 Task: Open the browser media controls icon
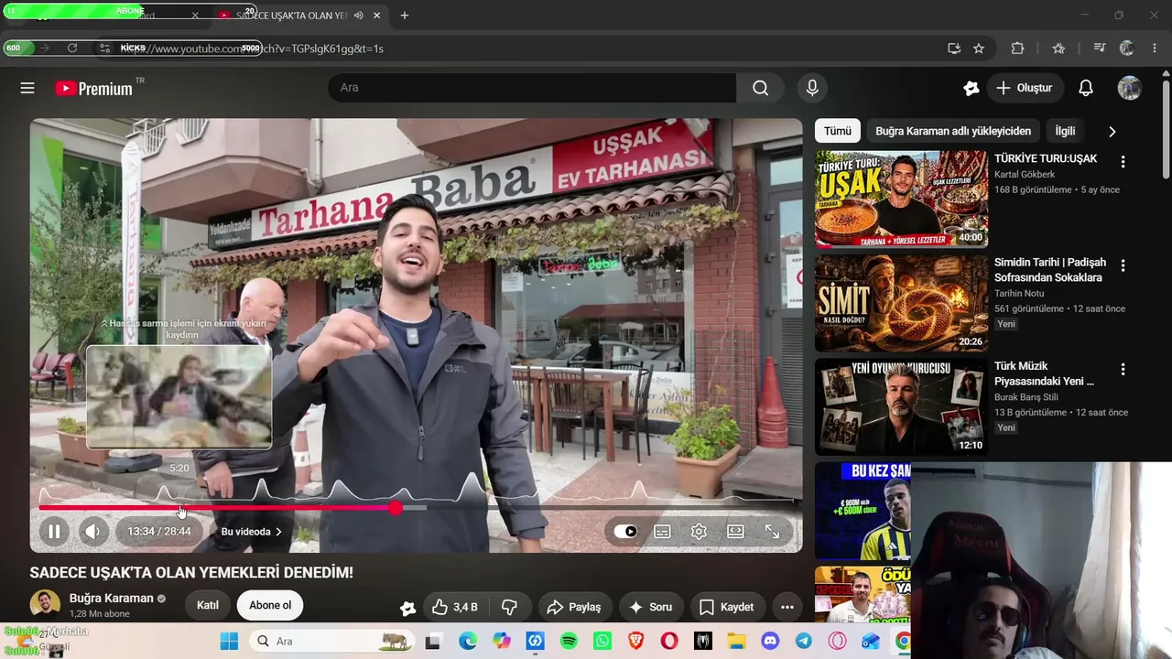[x=1100, y=49]
